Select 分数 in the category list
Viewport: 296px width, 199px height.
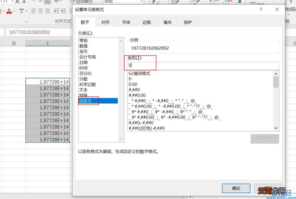pyautogui.click(x=83, y=79)
